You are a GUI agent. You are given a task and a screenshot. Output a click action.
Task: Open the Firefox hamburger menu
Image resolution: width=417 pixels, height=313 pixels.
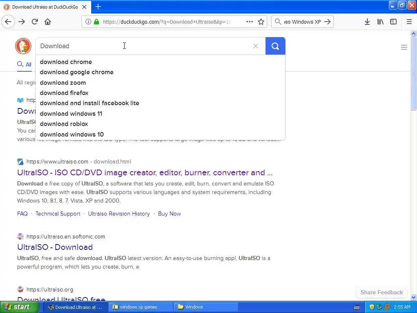click(x=409, y=22)
